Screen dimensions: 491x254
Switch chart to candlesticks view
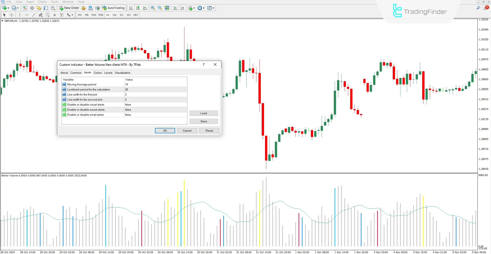point(138,8)
